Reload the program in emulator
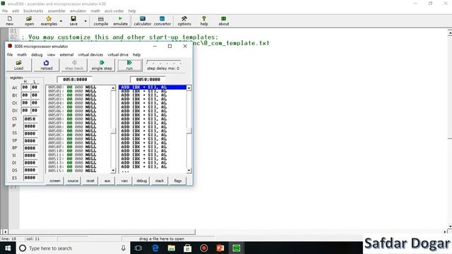452x254 pixels. click(47, 65)
